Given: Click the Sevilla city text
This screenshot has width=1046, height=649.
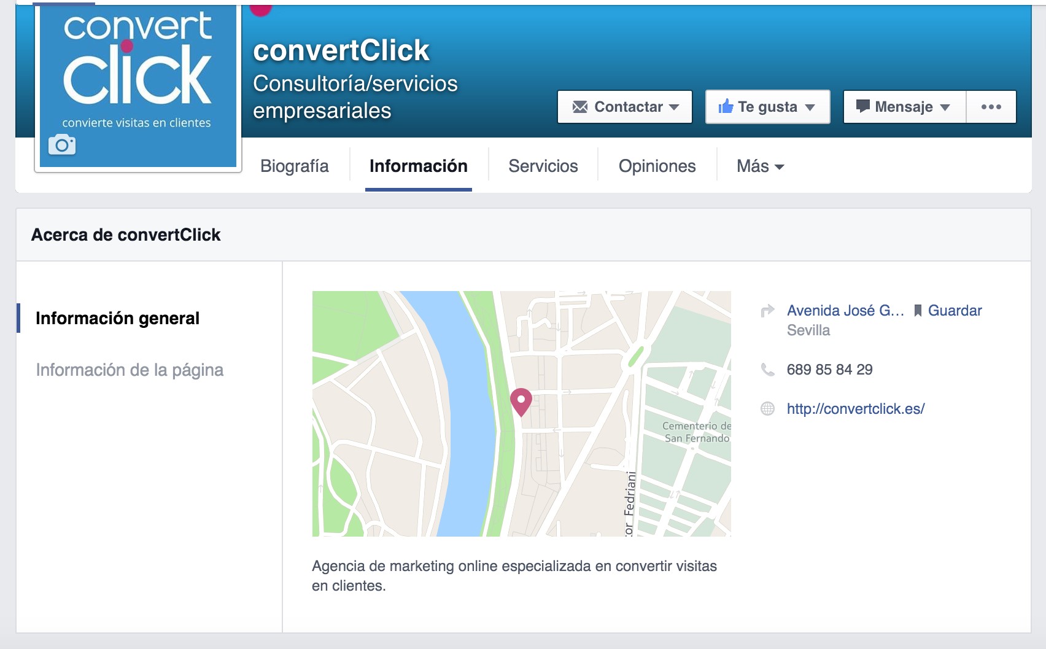Looking at the screenshot, I should tap(808, 330).
